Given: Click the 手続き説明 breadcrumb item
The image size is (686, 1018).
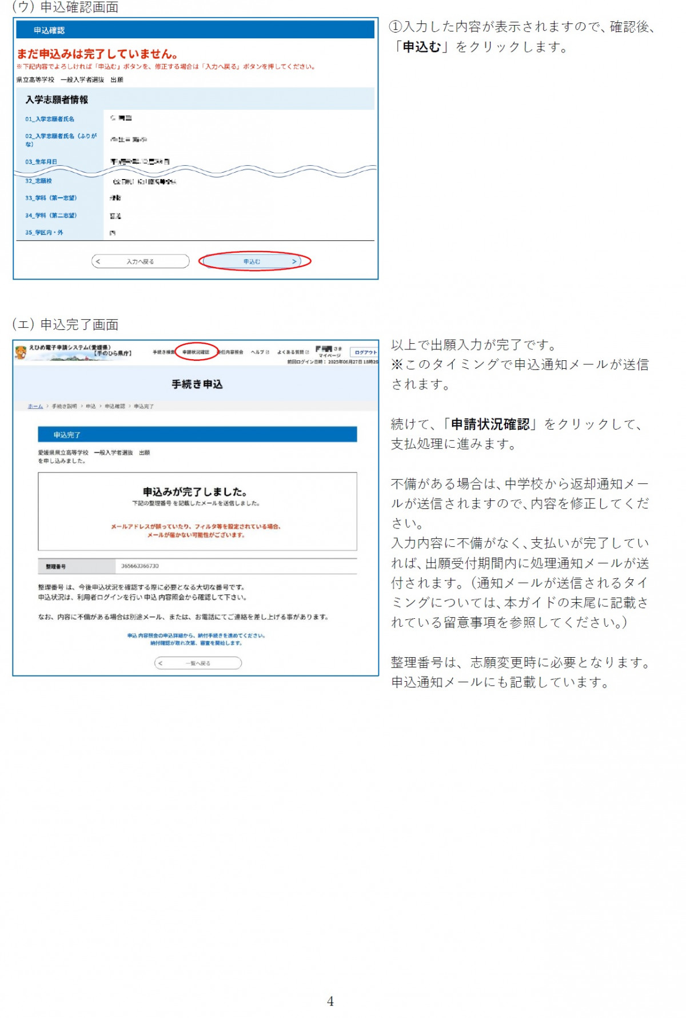Looking at the screenshot, I should (x=64, y=406).
